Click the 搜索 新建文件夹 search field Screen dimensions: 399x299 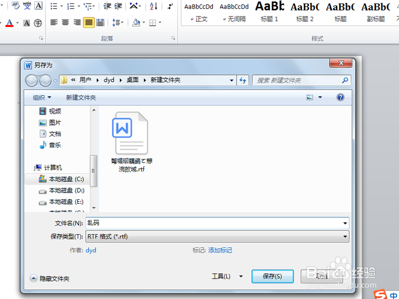coord(302,80)
